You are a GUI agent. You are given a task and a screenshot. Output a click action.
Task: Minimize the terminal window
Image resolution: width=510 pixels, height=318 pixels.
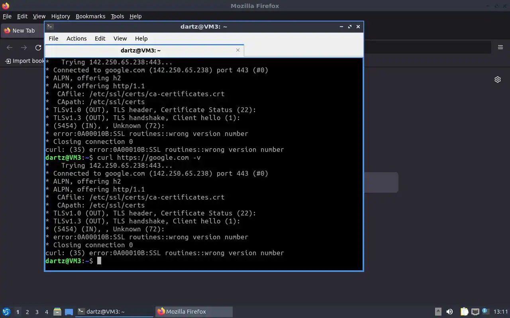point(341,27)
